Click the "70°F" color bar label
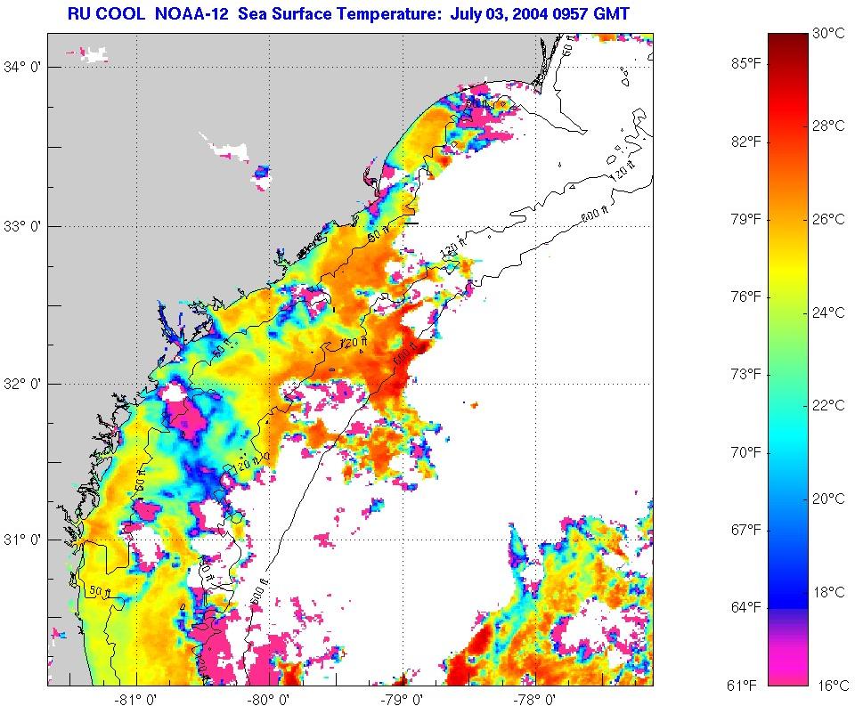Viewport: 855px width, 706px height. click(745, 452)
